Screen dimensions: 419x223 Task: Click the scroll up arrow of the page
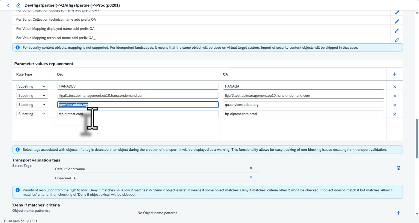coord(417,13)
